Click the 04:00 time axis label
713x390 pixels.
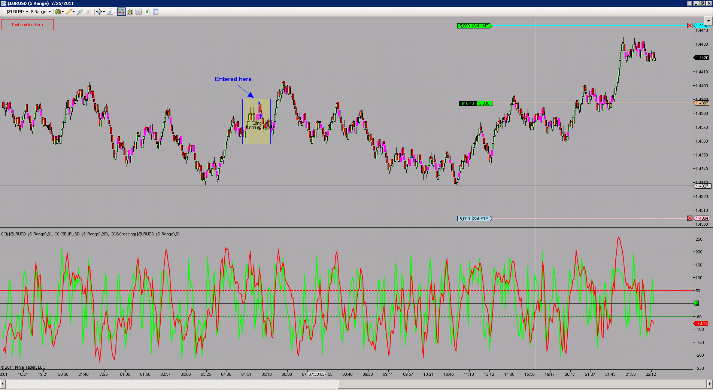pos(226,374)
